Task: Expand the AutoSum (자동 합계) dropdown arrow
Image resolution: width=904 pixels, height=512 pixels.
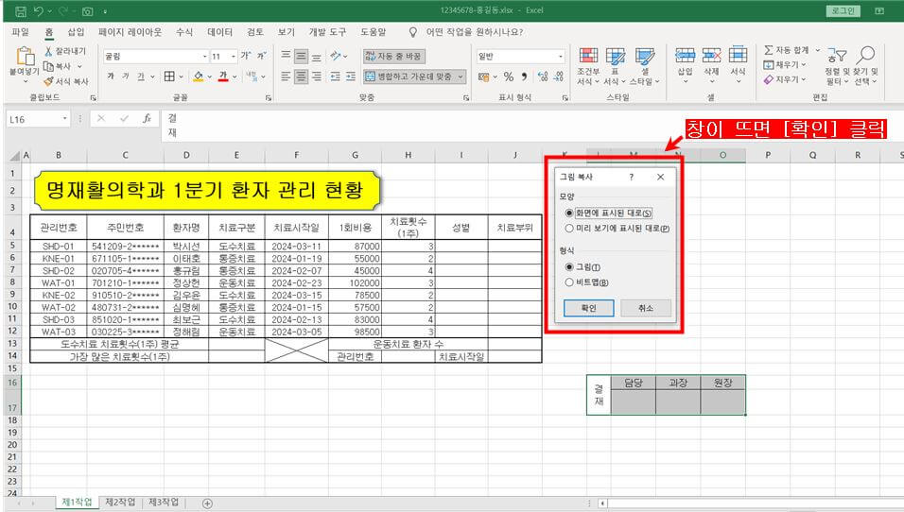Action: (817, 50)
